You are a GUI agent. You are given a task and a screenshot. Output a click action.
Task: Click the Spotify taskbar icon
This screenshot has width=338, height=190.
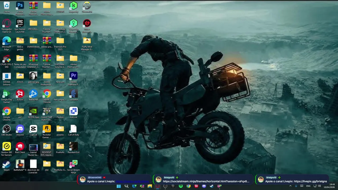[181, 186]
